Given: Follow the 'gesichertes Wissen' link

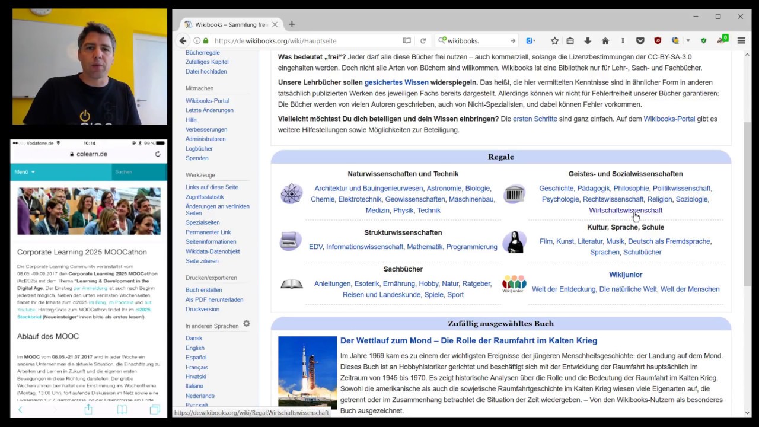Looking at the screenshot, I should [x=397, y=82].
